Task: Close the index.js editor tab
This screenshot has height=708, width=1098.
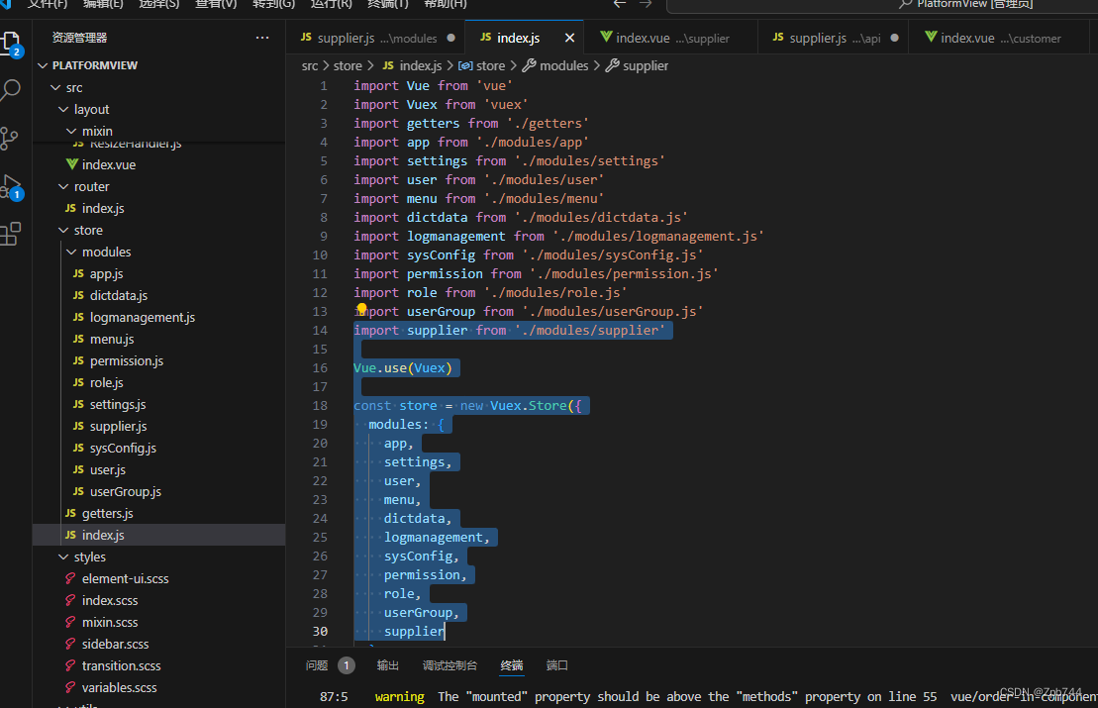Action: point(569,38)
